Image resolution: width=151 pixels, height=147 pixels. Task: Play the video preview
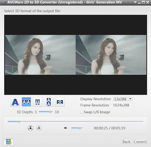(x=30, y=128)
